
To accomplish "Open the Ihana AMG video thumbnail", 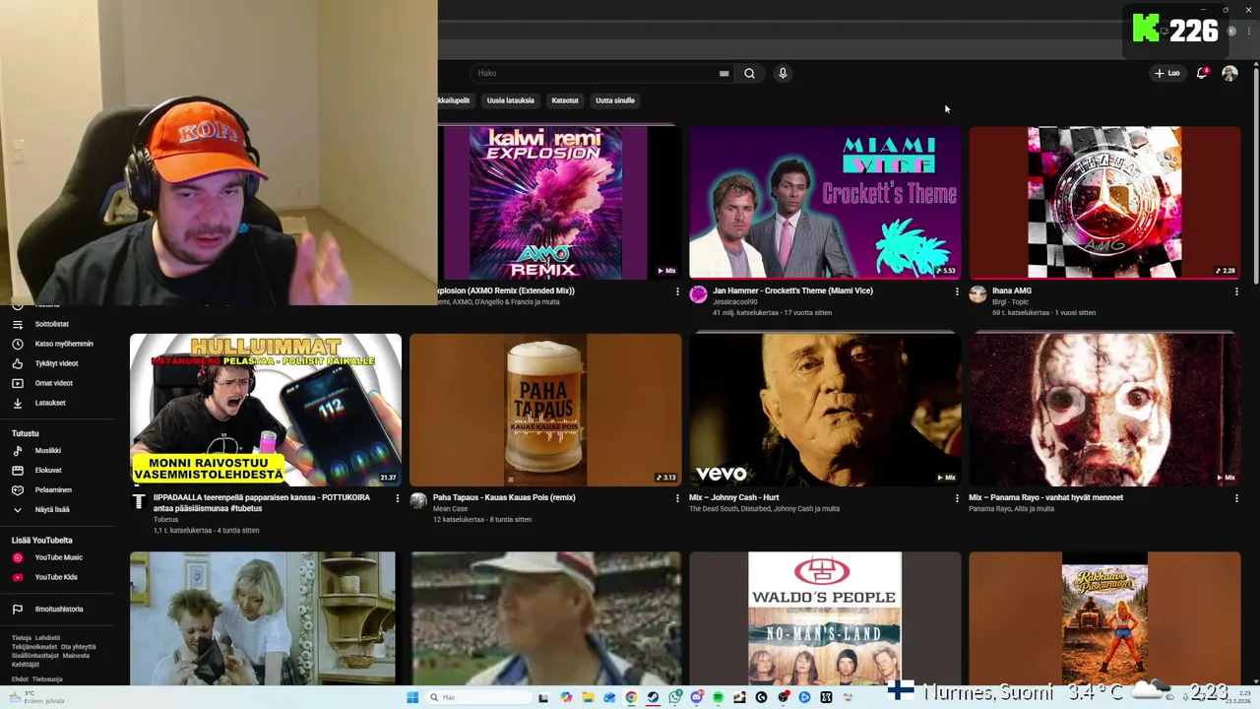I will tap(1104, 203).
